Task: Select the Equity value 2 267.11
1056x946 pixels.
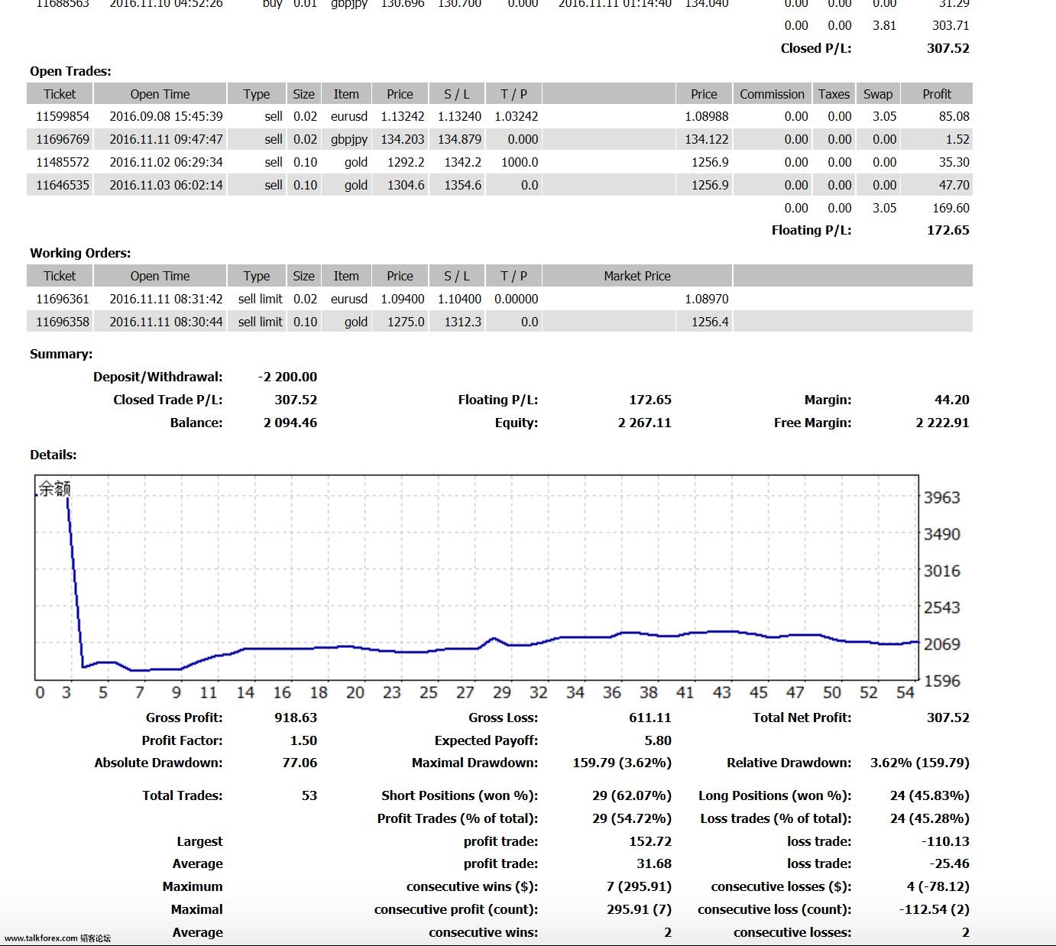Action: click(645, 423)
